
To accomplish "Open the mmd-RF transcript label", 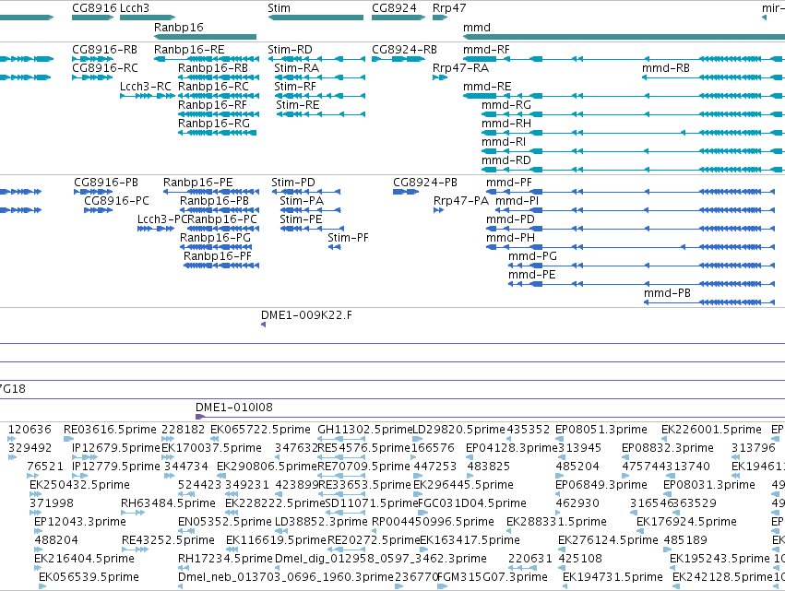I will pyautogui.click(x=486, y=50).
